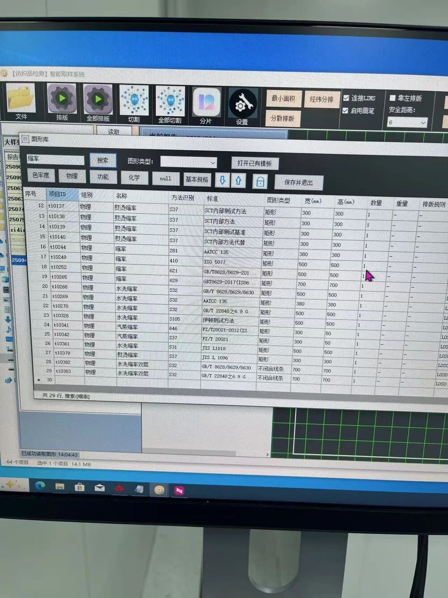Click the blue up-arrow button

point(238,181)
